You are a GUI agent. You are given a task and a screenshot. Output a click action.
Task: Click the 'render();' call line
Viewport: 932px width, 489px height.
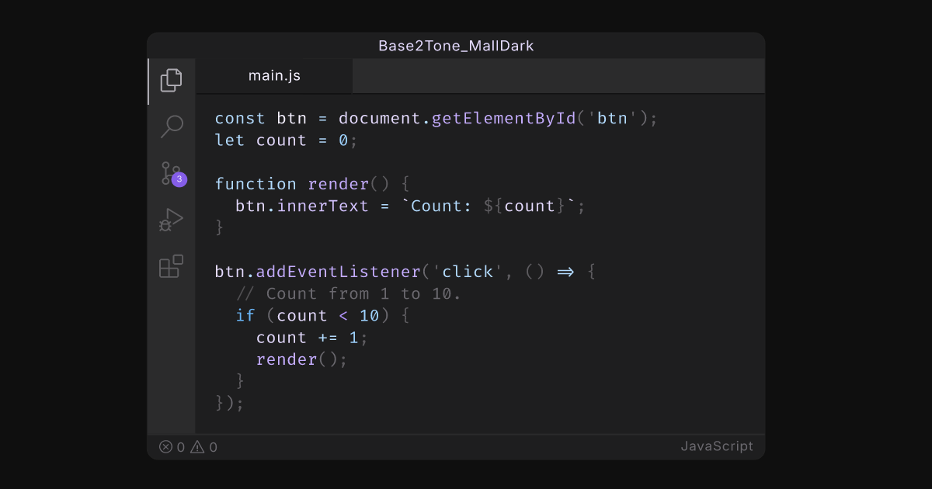pos(302,359)
